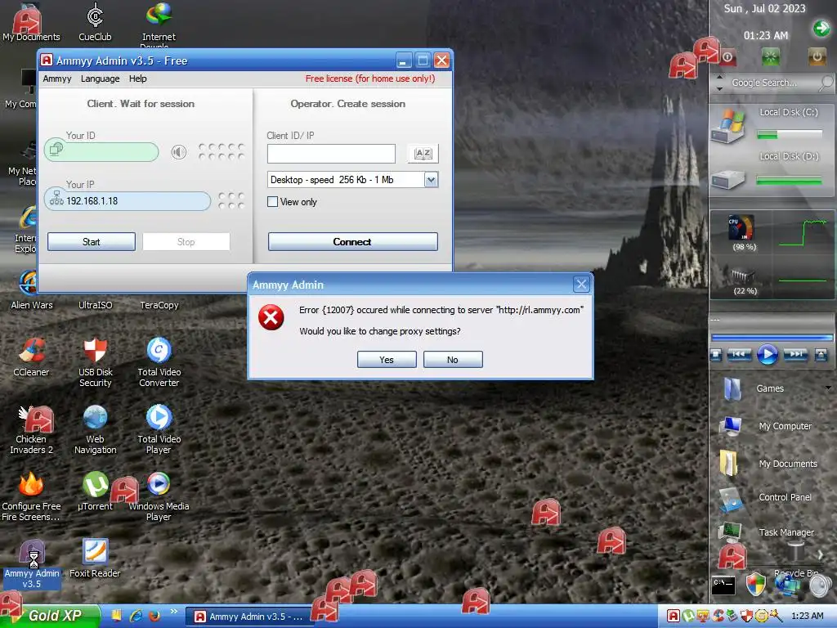Open Foxit Reader desktop icon
Image resolution: width=837 pixels, height=628 pixels.
coord(95,558)
